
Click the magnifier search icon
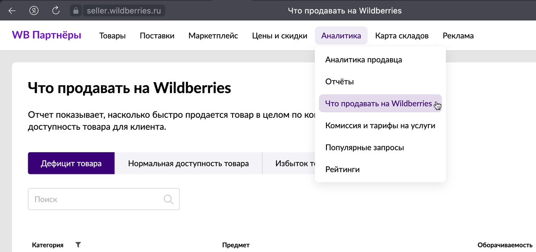[168, 199]
